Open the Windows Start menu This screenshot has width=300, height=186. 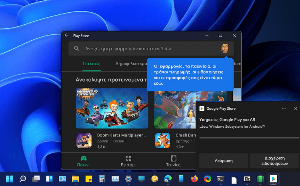click(x=9, y=179)
